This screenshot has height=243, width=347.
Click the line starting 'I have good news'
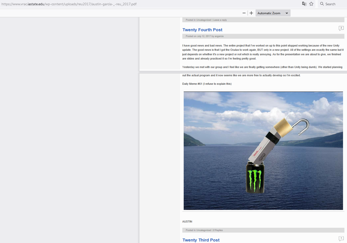click(261, 45)
